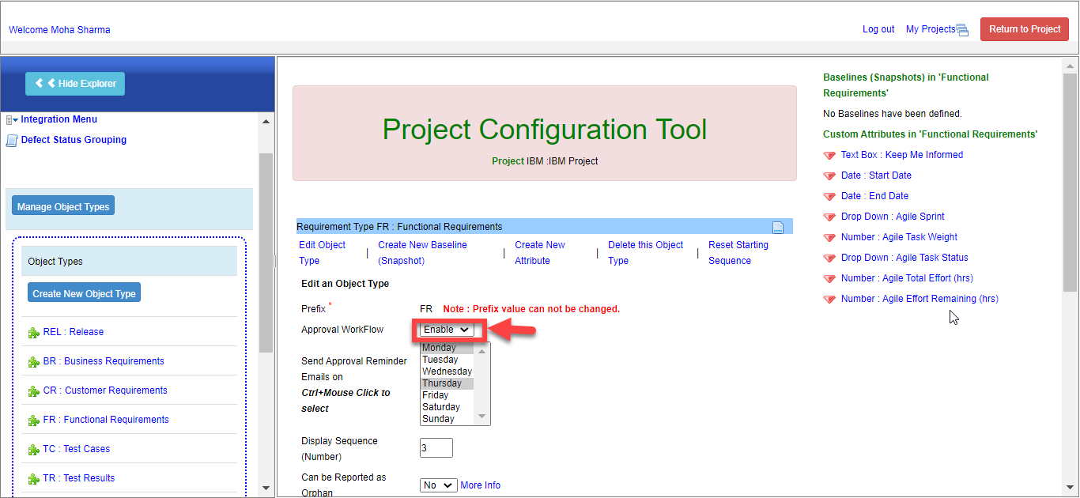Click the gem icon beside Number : Agile Task Weight

point(829,237)
